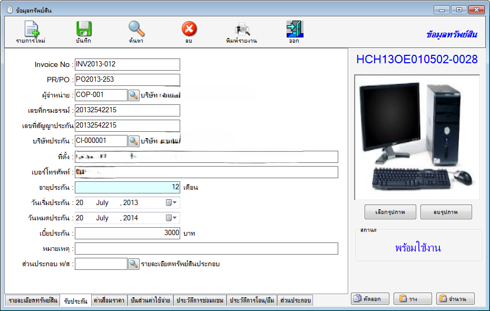Open calendar for วันเริ่มประกัน date

click(x=171, y=202)
